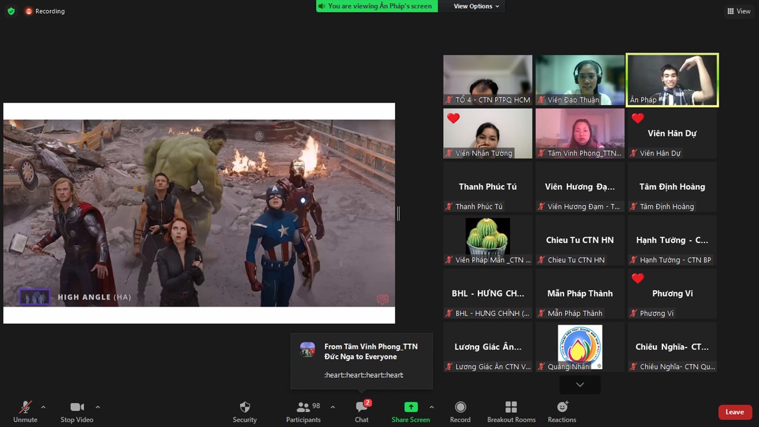The height and width of the screenshot is (427, 759).
Task: Click the Chat unread badge showing 2
Action: 368,403
